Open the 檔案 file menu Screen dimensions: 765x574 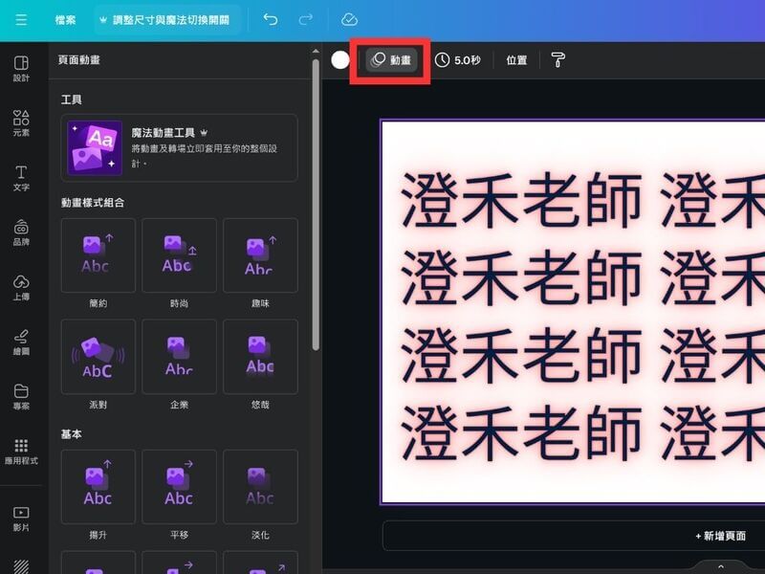(x=65, y=19)
